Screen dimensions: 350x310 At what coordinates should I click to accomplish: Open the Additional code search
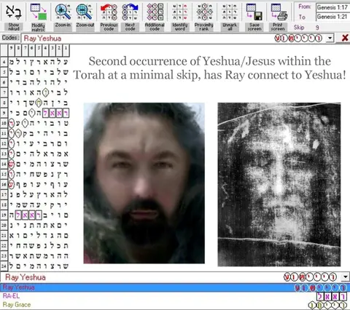tap(155, 11)
